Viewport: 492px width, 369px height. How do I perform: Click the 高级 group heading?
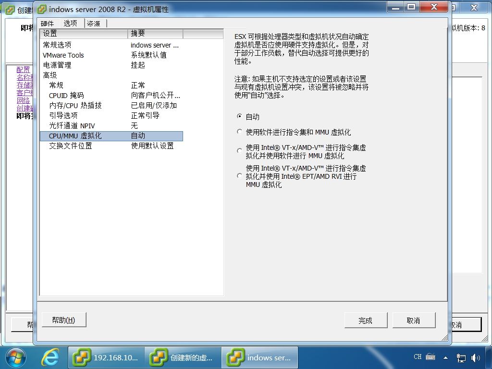50,75
